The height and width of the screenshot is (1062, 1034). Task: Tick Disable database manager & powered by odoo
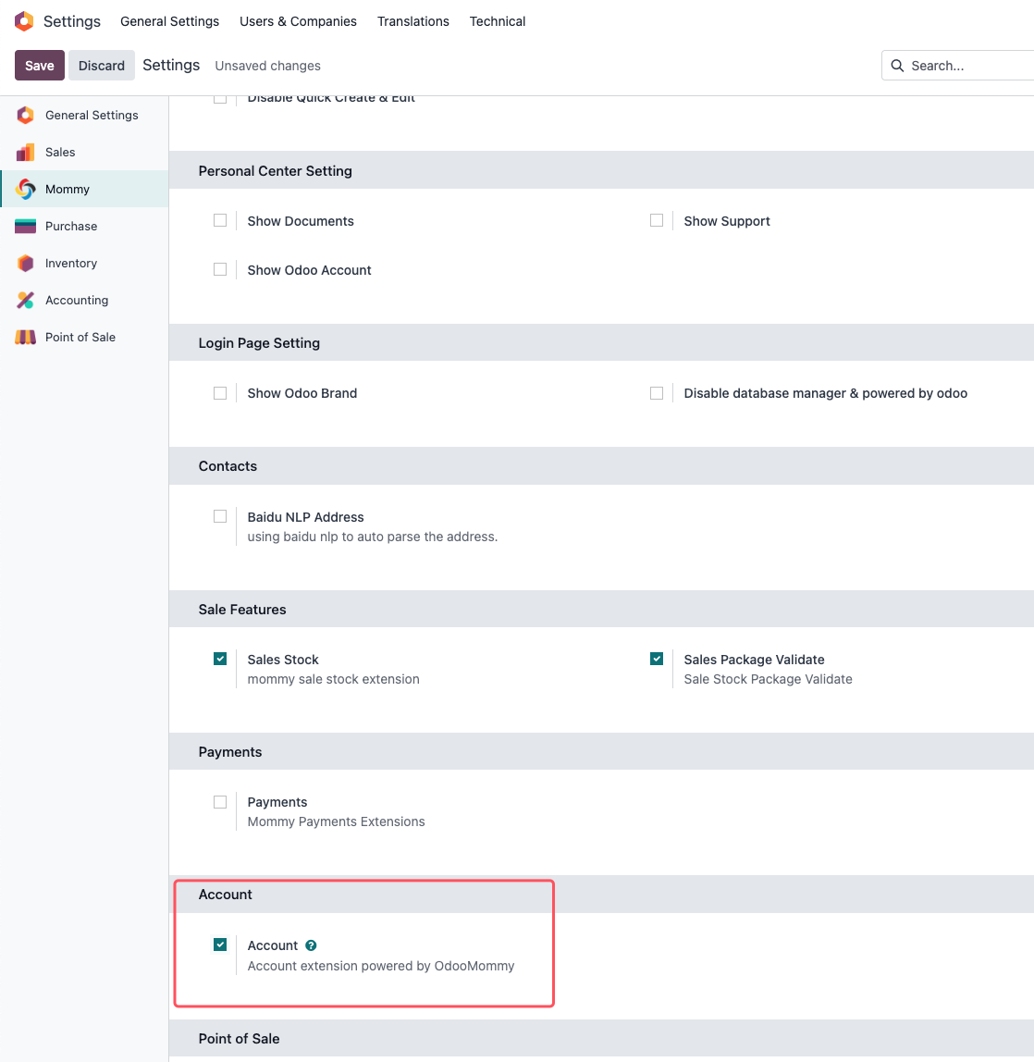pos(656,393)
